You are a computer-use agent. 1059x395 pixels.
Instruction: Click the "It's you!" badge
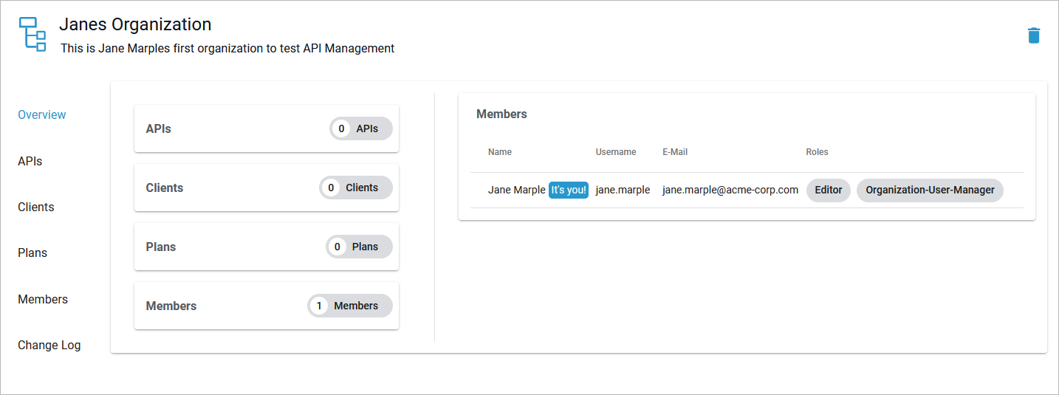point(569,190)
